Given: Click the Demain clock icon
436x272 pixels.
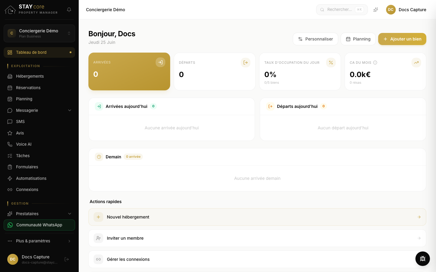Looking at the screenshot, I should (x=99, y=157).
